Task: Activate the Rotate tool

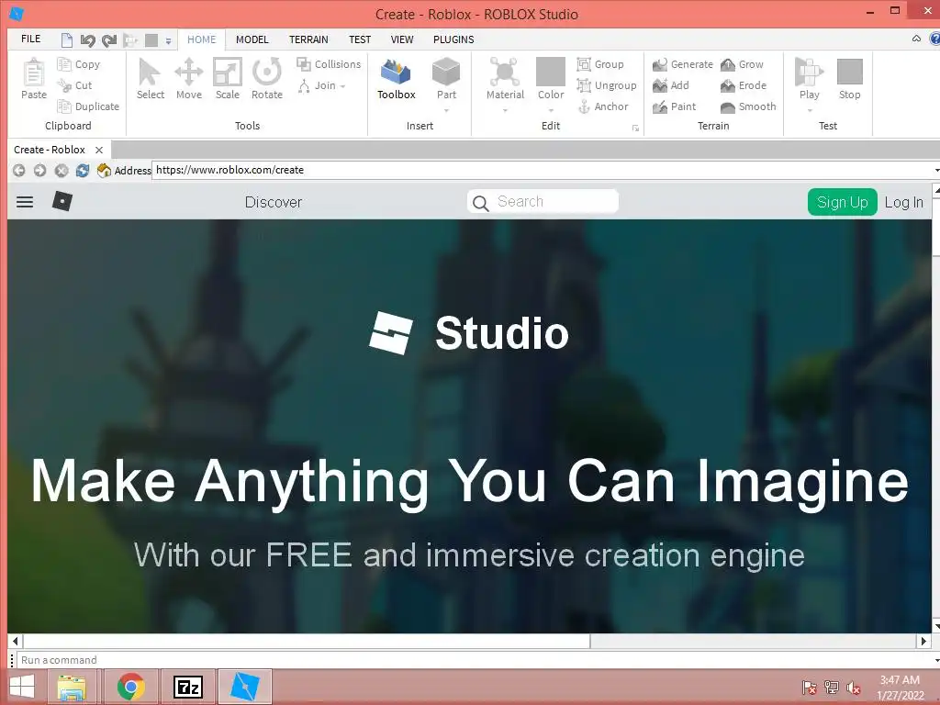Action: coord(267,79)
